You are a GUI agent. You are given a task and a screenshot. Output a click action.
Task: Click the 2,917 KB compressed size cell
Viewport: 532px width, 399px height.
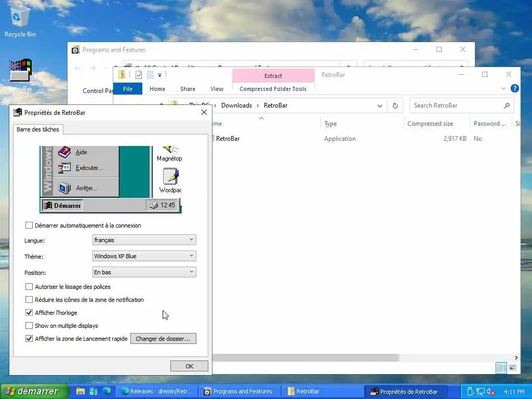point(455,138)
